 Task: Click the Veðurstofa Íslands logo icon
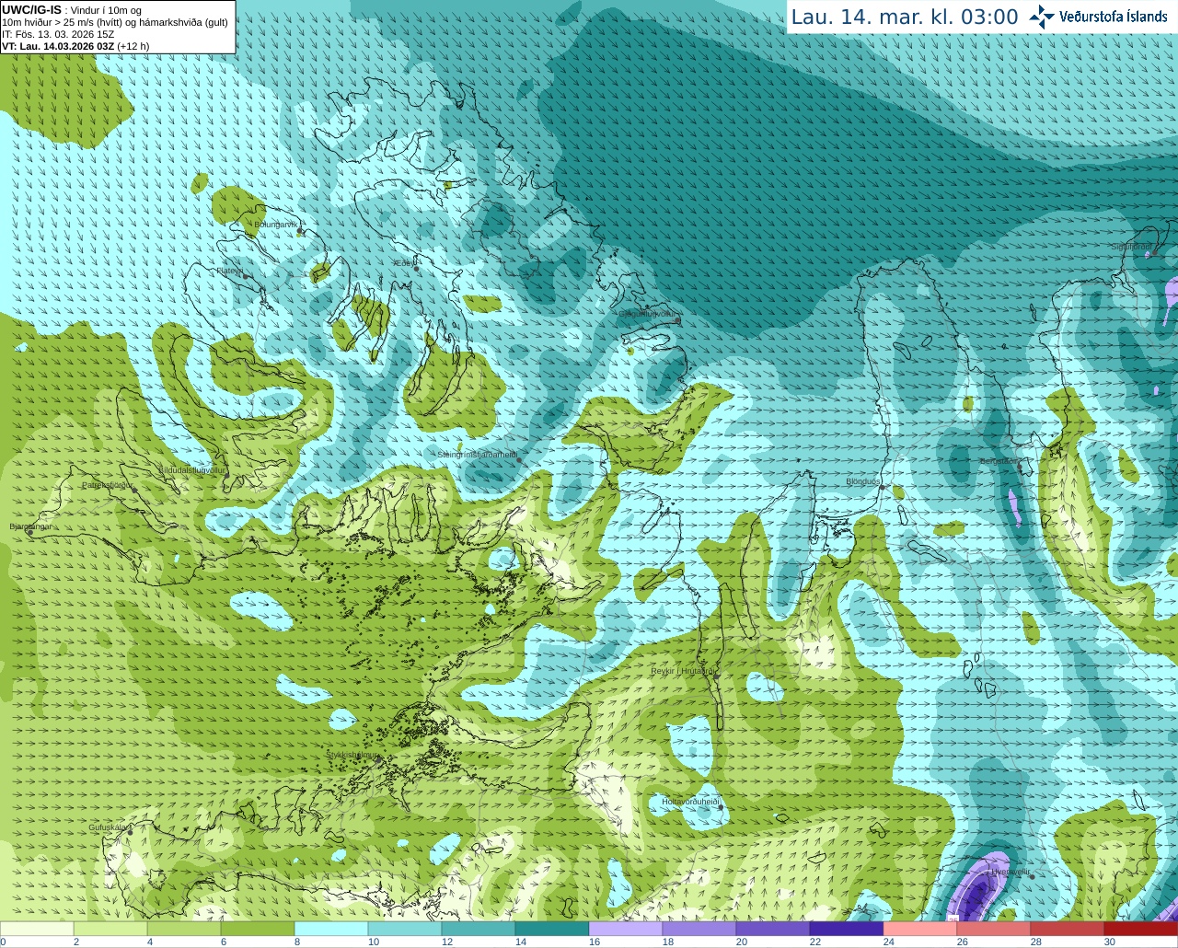point(1042,17)
